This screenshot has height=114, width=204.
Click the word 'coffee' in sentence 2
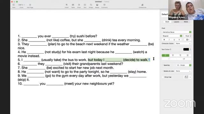click(65, 40)
